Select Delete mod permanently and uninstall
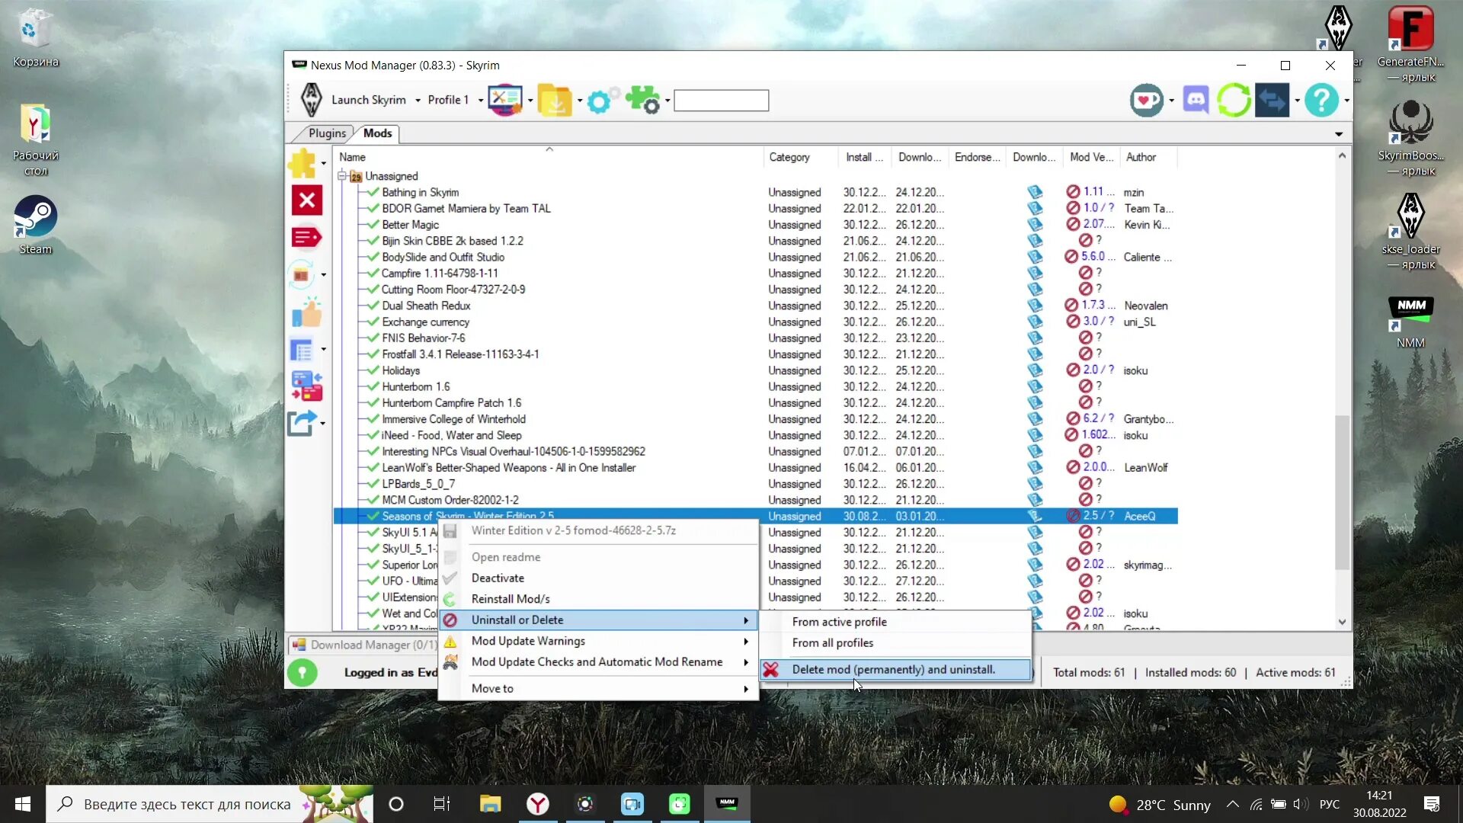This screenshot has height=823, width=1463. [x=896, y=669]
